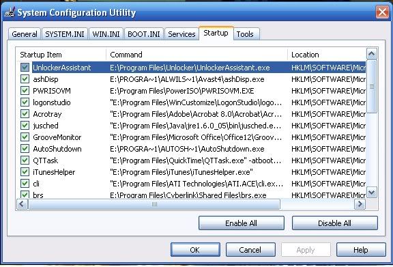
Task: Click the Cancel button
Action: 250,250
